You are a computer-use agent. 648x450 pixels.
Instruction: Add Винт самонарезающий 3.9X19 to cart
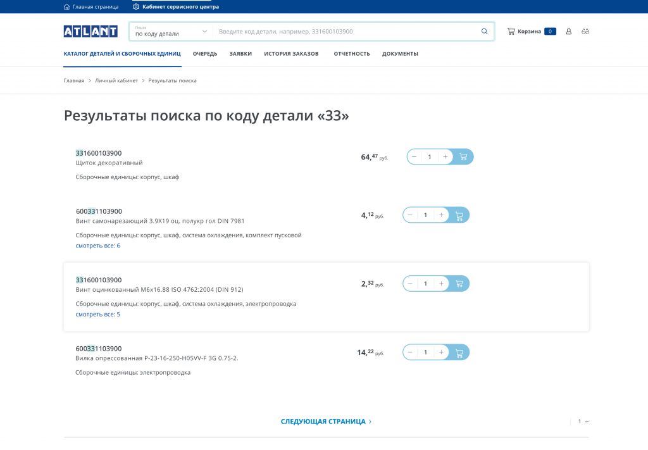pos(459,215)
